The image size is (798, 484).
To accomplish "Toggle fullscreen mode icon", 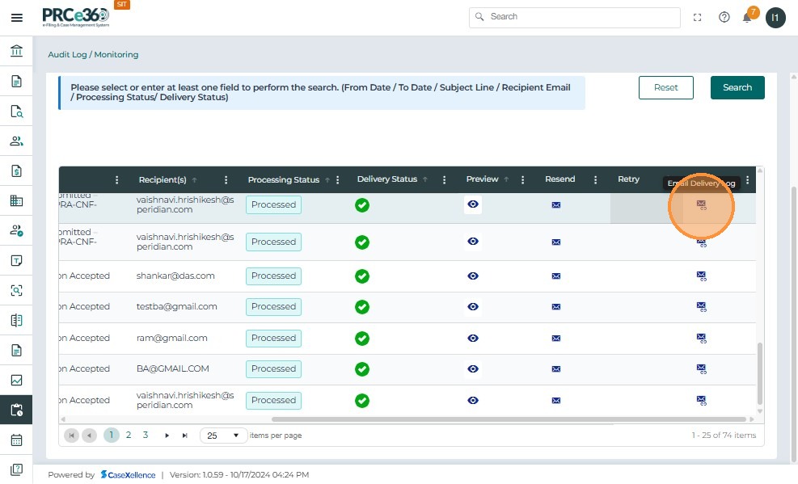I will click(x=698, y=17).
